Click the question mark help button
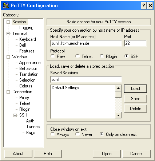155x161 pixels. pyautogui.click(x=144, y=5)
